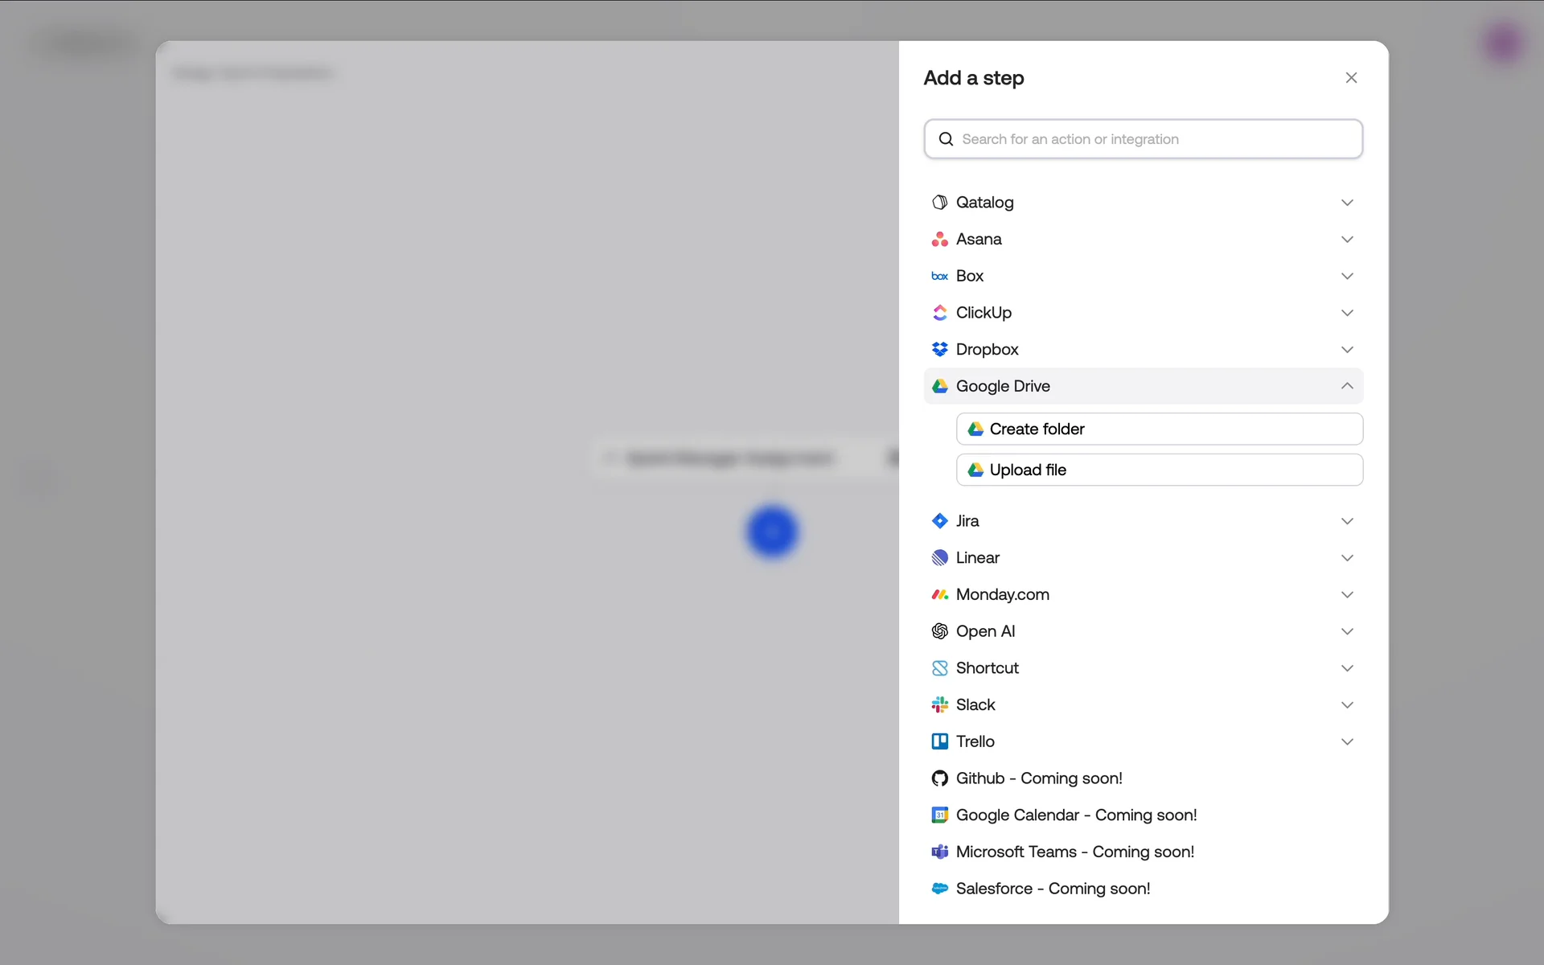Expand the Shortcut integration chevron
The width and height of the screenshot is (1544, 965).
[1347, 668]
